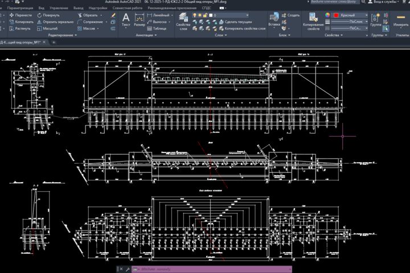Image resolution: width=410 pixels, height=273 pixels.
Task: Click the pencil erase icon in Редактирование panel
Action: click(113, 15)
